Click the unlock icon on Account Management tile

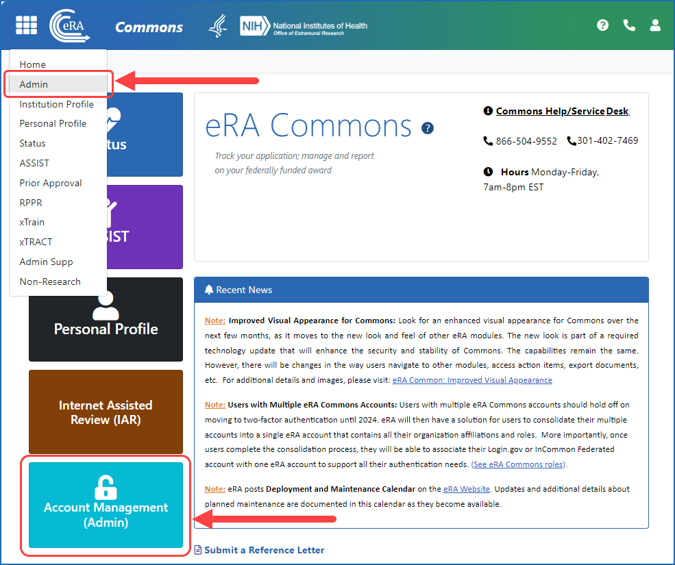click(106, 487)
